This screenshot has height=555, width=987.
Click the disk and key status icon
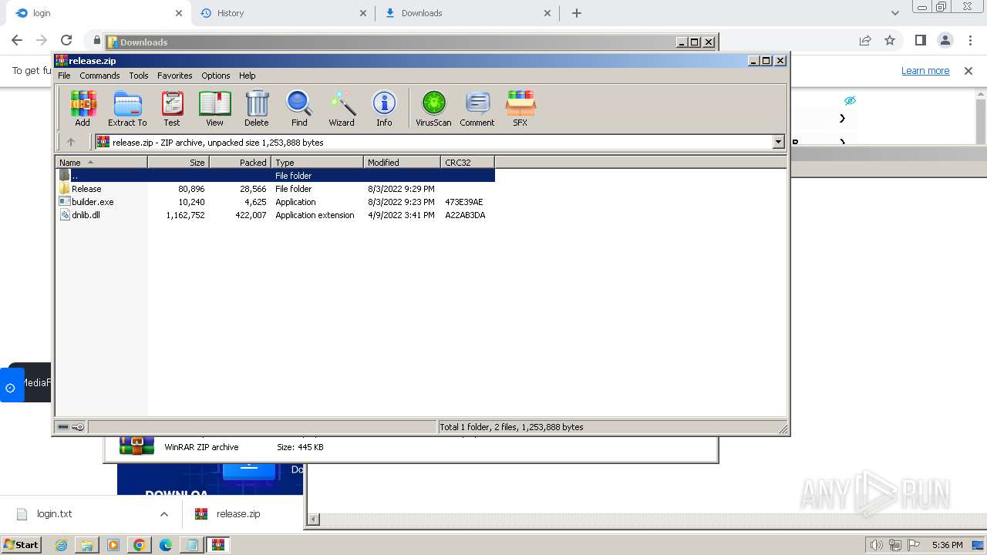(70, 427)
